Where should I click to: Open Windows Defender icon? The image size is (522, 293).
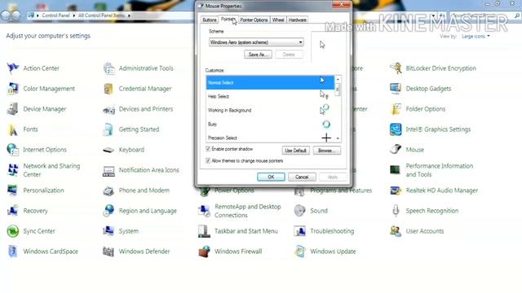point(108,251)
